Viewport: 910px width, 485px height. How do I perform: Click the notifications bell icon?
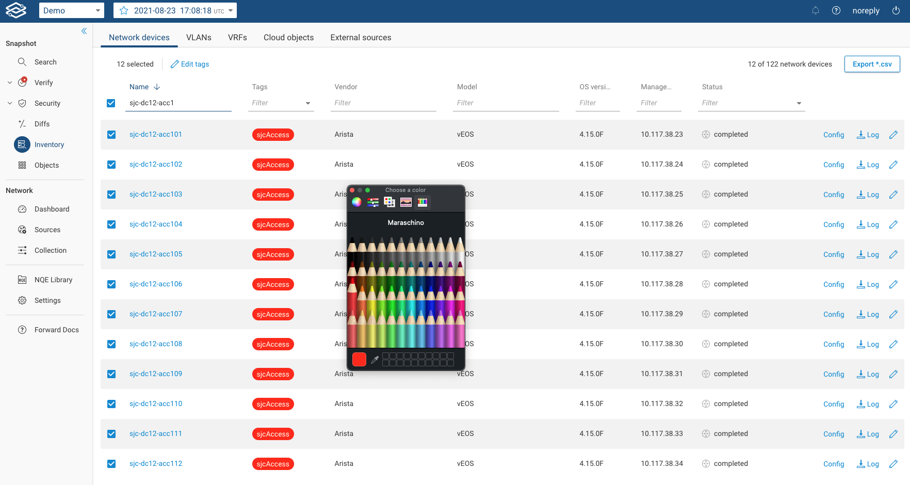[x=816, y=11]
